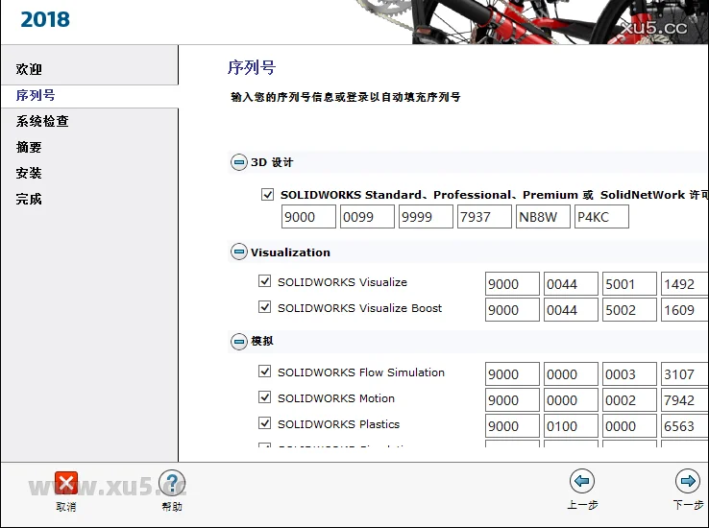Switch to the 摘要 step in sidebar
The height and width of the screenshot is (528, 709).
coord(30,148)
